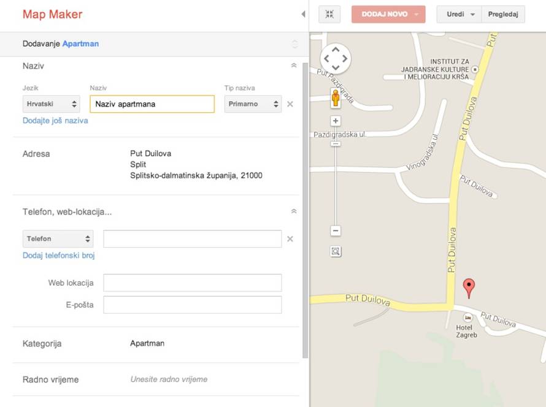Open the Pregledaj tab

(x=502, y=15)
